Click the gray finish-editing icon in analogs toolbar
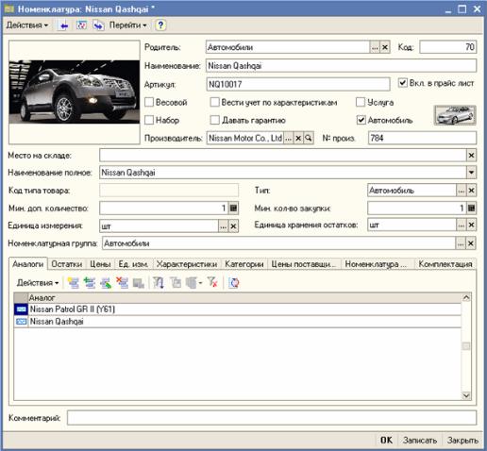The height and width of the screenshot is (451, 487). [139, 283]
